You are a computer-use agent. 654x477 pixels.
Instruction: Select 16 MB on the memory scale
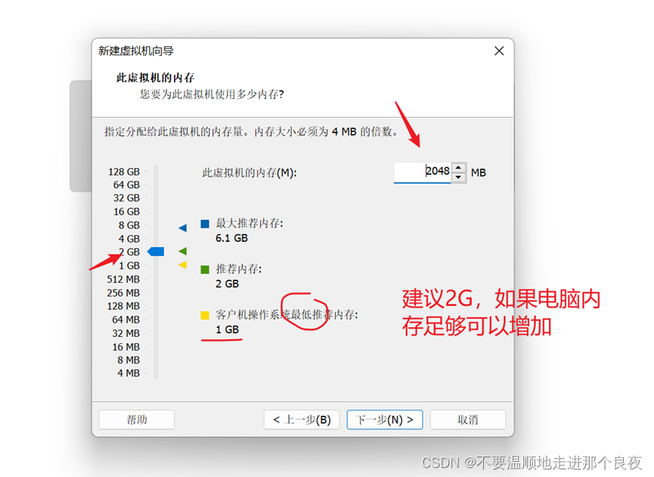pos(126,347)
